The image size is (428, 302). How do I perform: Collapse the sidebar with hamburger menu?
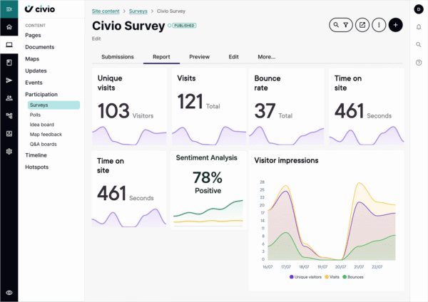(x=9, y=9)
